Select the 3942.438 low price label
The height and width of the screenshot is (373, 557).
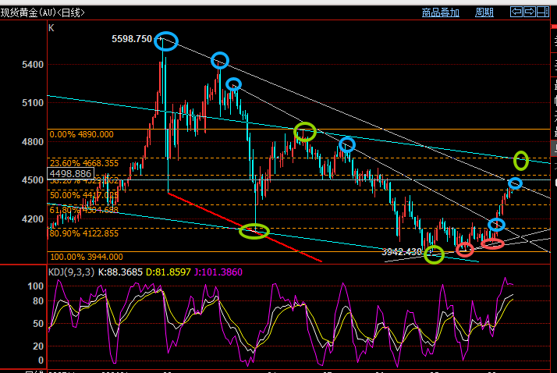pos(402,252)
